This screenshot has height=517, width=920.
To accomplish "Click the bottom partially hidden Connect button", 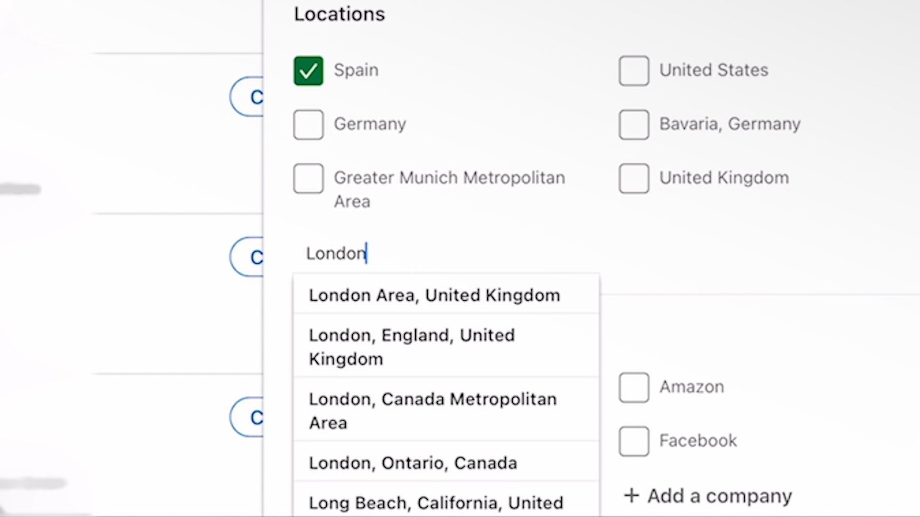I will pyautogui.click(x=248, y=417).
